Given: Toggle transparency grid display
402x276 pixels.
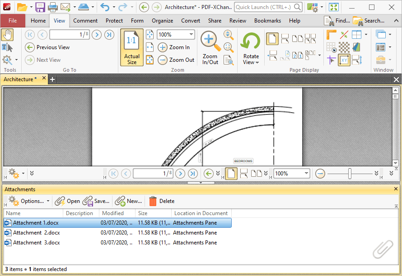Looking at the screenshot, I should 344,47.
